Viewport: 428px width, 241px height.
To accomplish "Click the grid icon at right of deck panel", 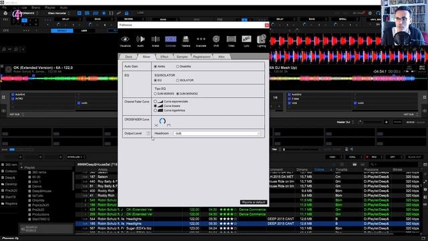I will tap(425, 97).
